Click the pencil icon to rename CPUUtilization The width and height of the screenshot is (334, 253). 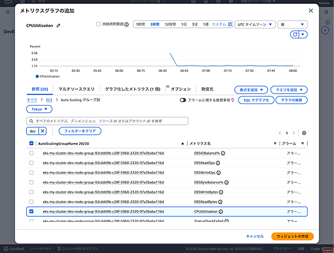58,26
